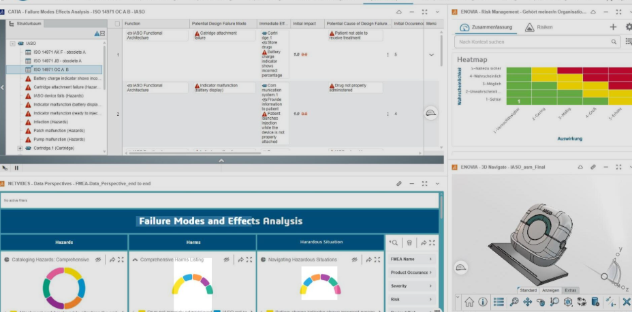632x312 pixels.
Task: Expand row 1 with the chevron in Menü column
Action: pyautogui.click(x=431, y=54)
